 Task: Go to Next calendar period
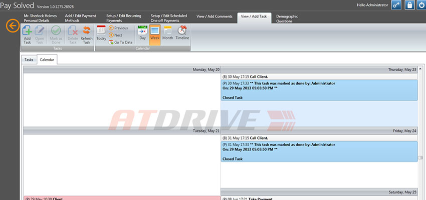[x=115, y=35]
